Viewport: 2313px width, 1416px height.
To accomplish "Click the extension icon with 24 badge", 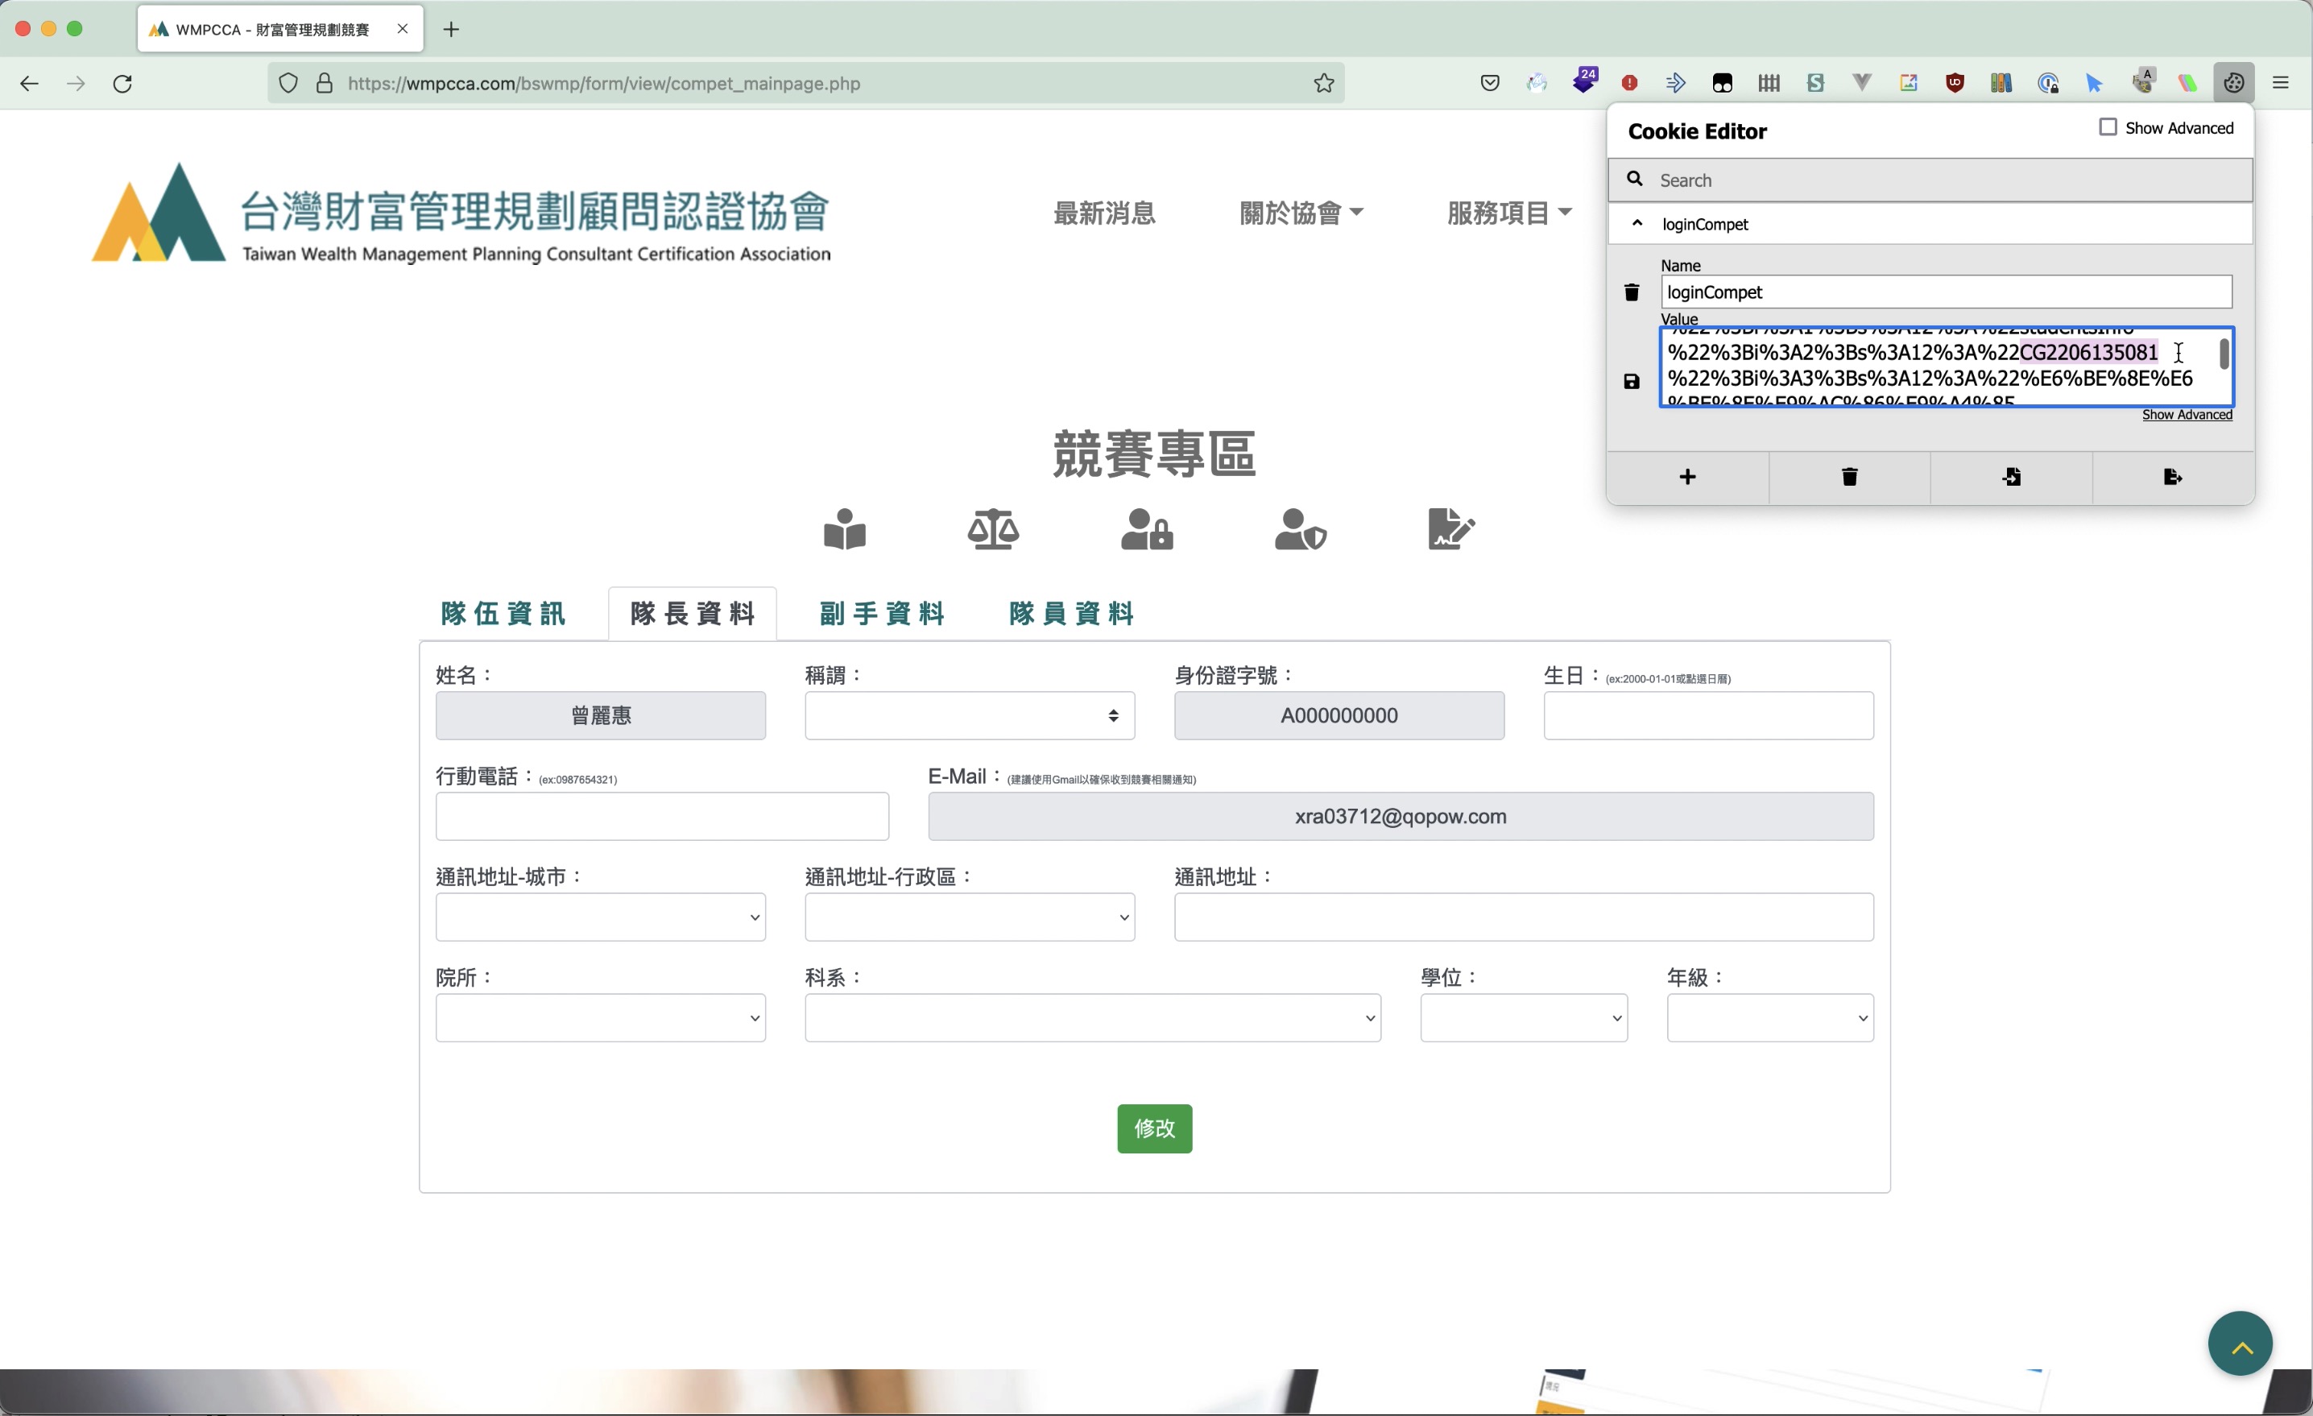I will click(x=1585, y=81).
